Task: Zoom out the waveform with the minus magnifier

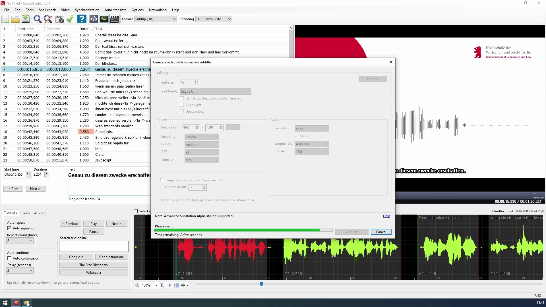Action: [137, 285]
